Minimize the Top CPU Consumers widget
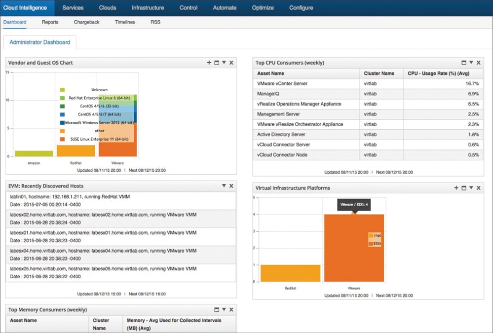The height and width of the screenshot is (333, 493). [463, 63]
